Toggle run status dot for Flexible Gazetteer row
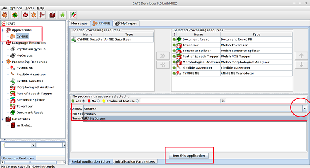Viewport: 310px width, 168px height. [x=174, y=67]
